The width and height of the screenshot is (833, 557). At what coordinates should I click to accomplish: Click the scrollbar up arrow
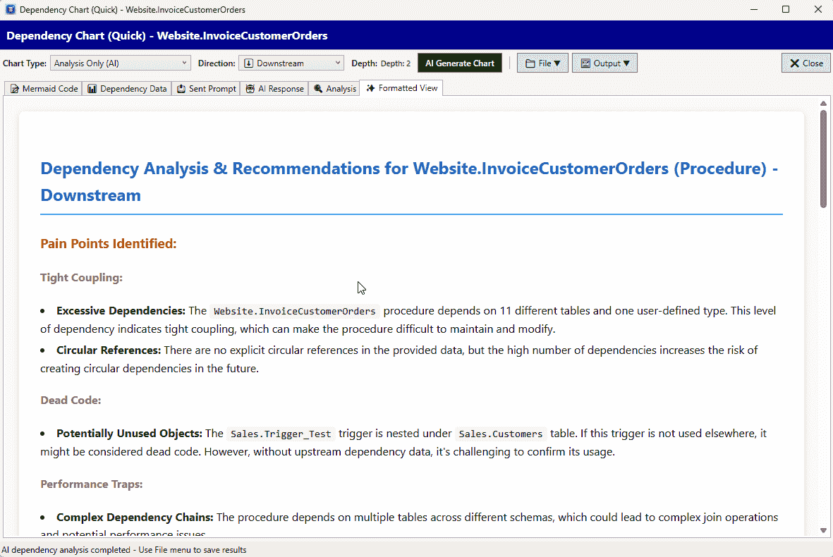point(823,104)
